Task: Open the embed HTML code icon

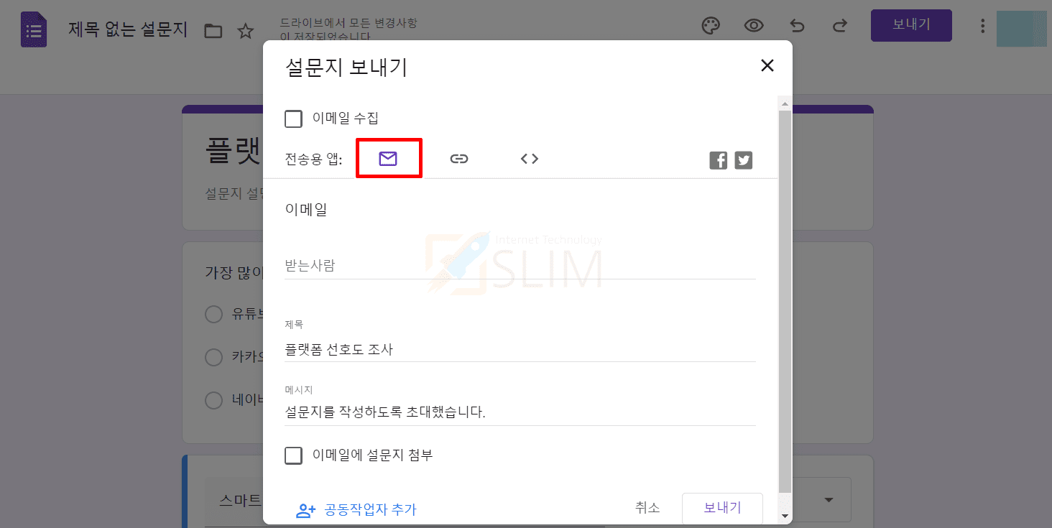Action: tap(530, 159)
